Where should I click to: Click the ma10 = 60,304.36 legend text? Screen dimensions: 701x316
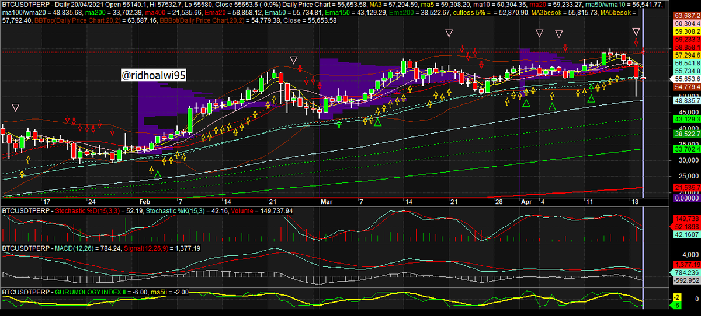pos(499,5)
